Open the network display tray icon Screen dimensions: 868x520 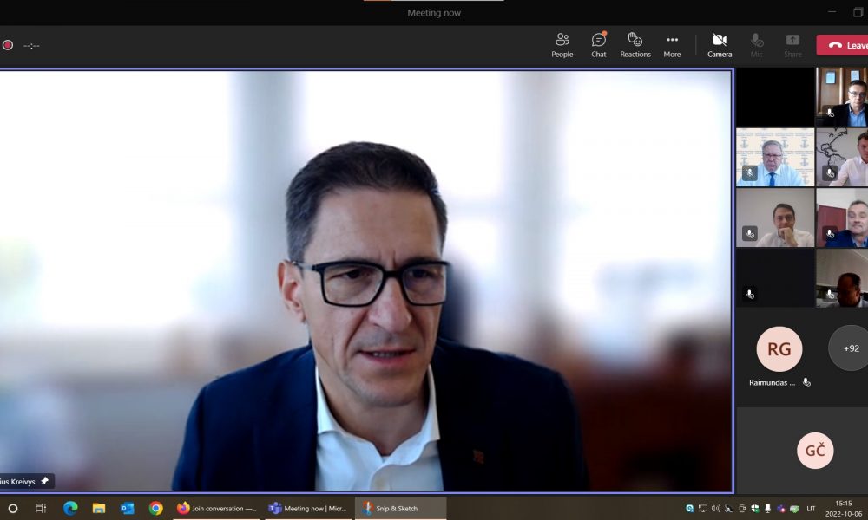(x=703, y=509)
